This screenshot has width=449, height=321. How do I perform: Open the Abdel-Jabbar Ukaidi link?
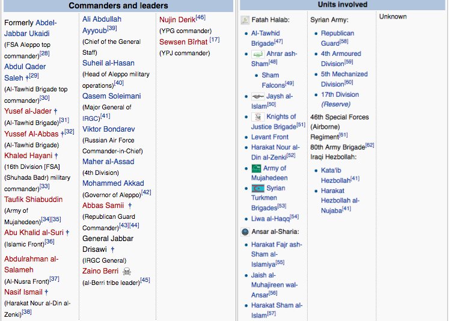30,28
